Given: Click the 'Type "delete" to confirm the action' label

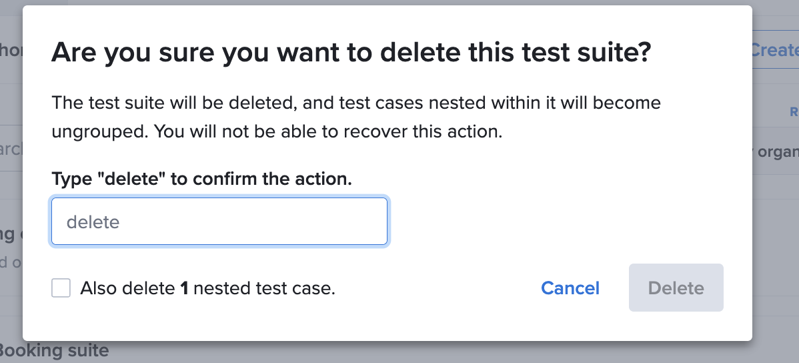Looking at the screenshot, I should click(x=201, y=179).
